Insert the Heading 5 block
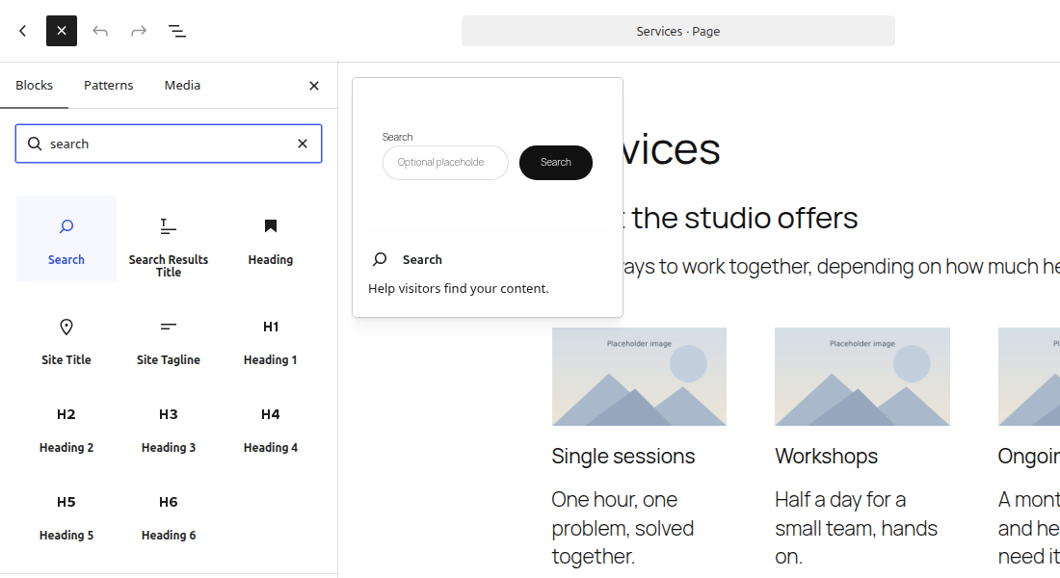 (66, 518)
